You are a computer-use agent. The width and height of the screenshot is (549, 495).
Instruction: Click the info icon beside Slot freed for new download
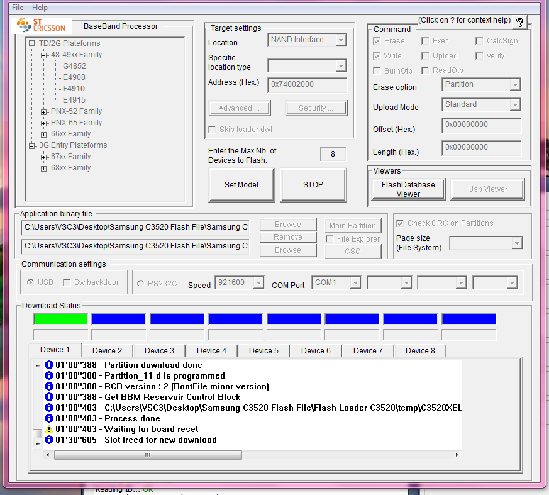pos(49,440)
